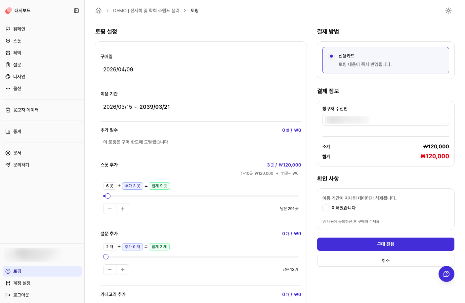Click the 문서 lifebuoy icon

click(x=8, y=153)
